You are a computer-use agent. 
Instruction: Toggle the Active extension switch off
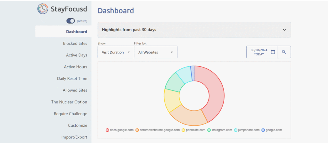(70, 21)
